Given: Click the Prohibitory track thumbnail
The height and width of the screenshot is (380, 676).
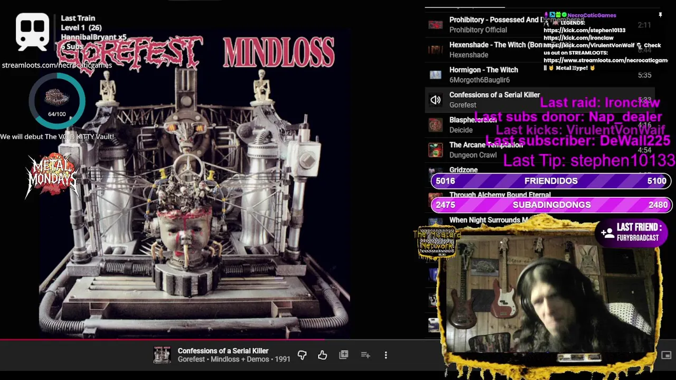Looking at the screenshot, I should coord(435,25).
